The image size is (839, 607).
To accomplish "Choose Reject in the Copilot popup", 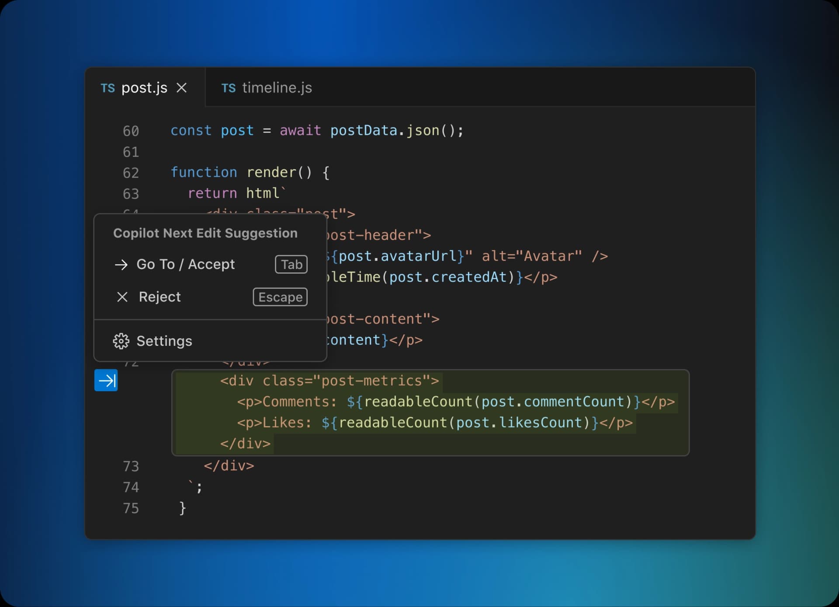I will point(159,297).
